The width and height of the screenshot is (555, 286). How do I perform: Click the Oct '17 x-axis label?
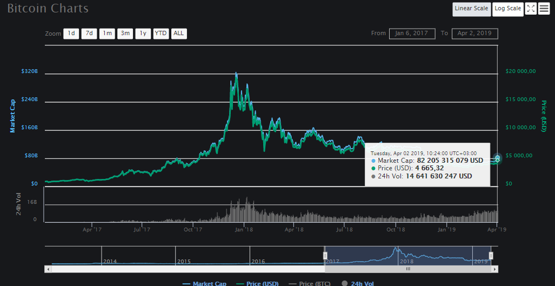(x=193, y=229)
